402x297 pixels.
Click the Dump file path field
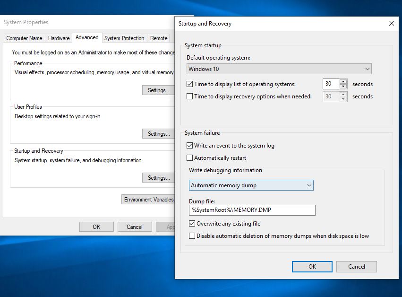click(252, 210)
